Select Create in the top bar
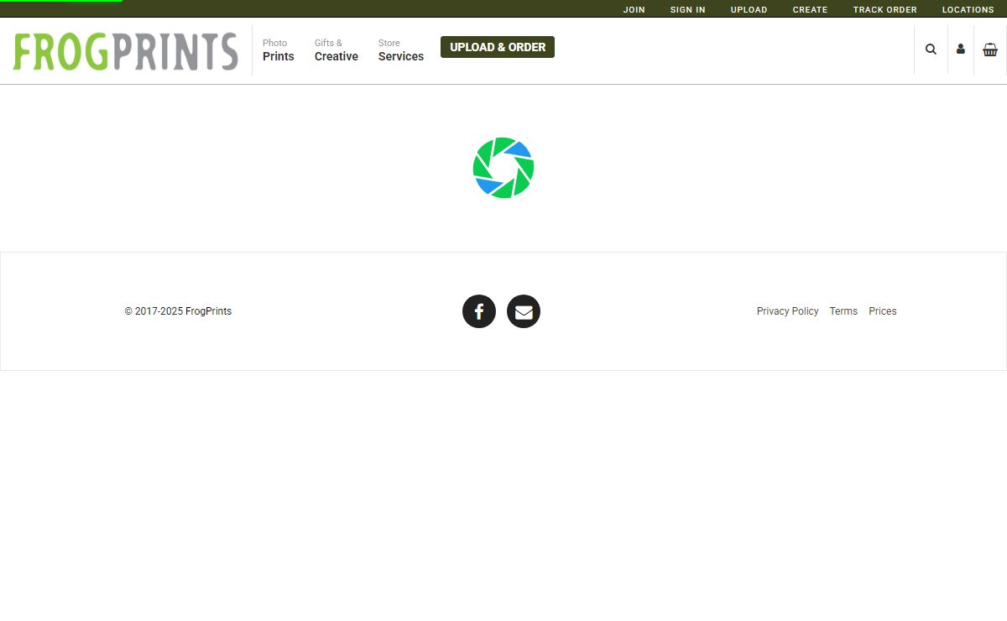The image size is (1007, 621). point(811,10)
